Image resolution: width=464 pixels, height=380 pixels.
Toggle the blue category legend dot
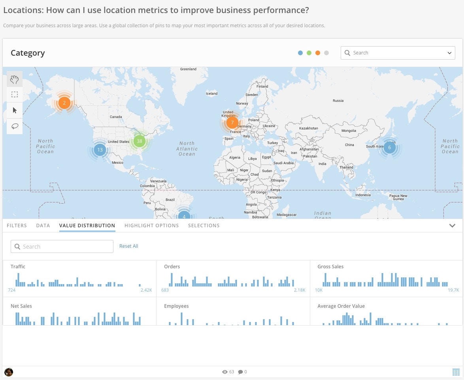pyautogui.click(x=300, y=53)
